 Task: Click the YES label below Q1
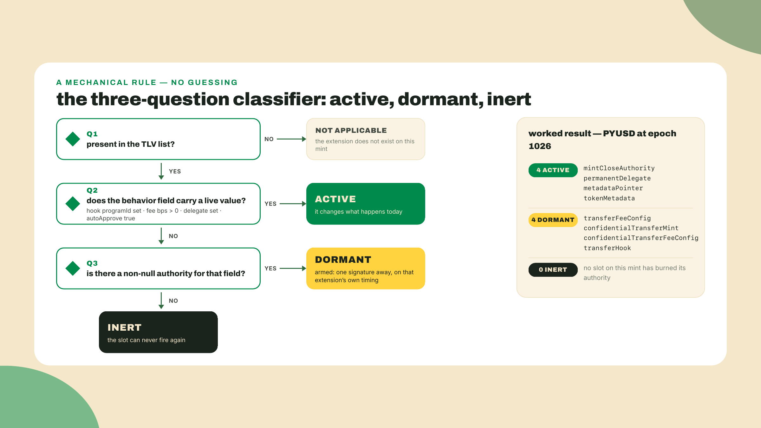pyautogui.click(x=175, y=172)
